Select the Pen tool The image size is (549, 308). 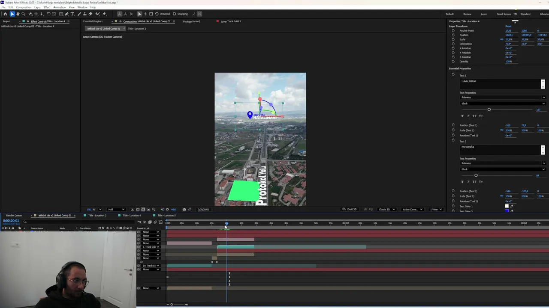pos(66,14)
